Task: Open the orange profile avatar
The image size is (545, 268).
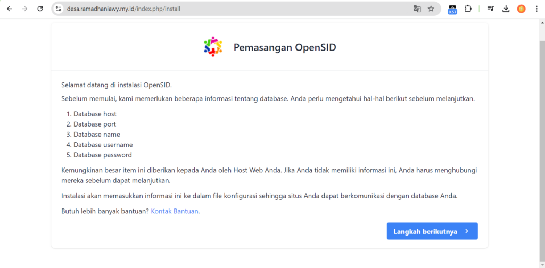Action: (522, 9)
